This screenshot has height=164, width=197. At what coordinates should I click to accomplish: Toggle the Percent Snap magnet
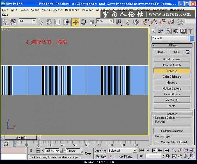tap(162, 22)
